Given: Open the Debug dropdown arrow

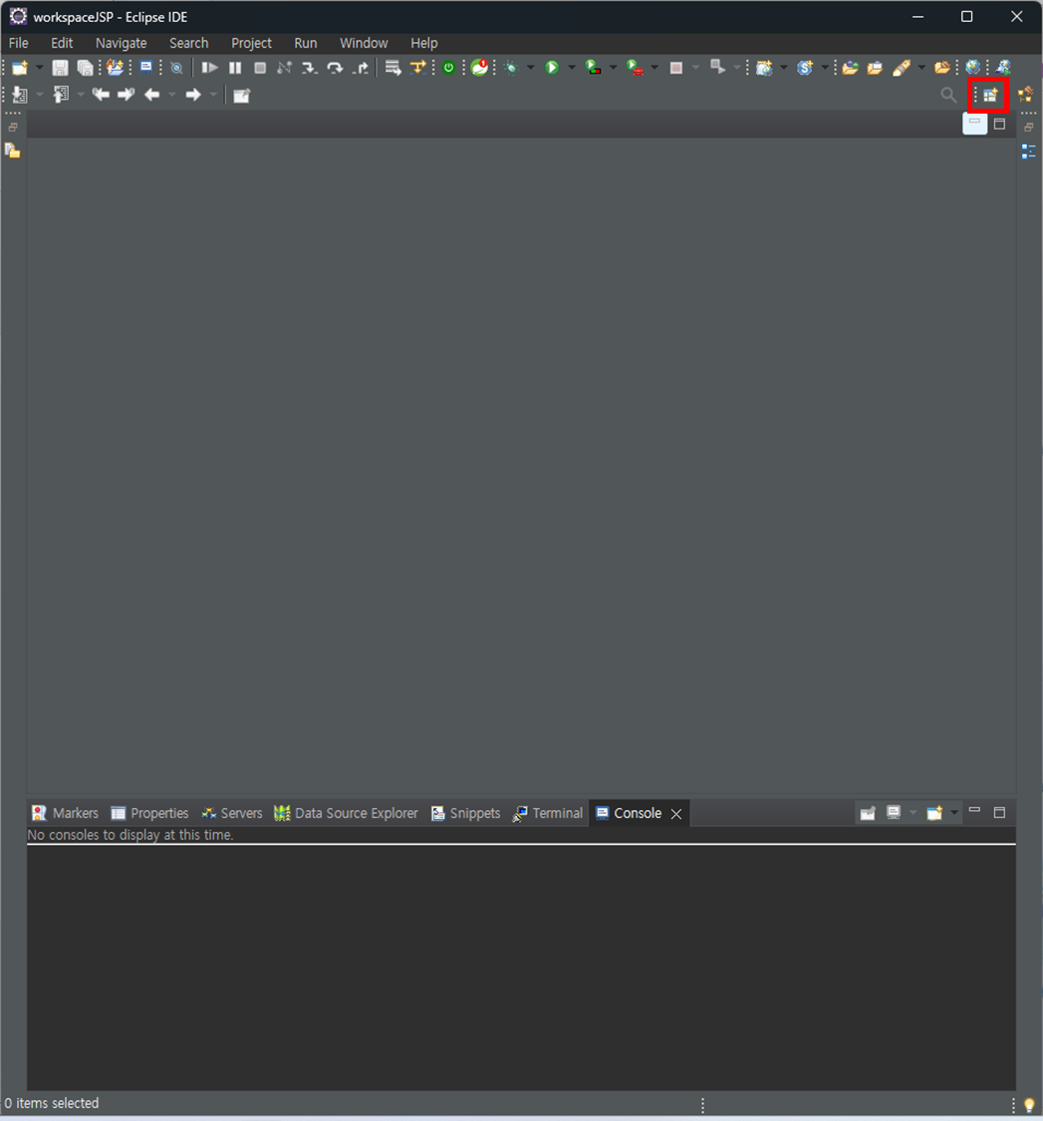Looking at the screenshot, I should (530, 68).
